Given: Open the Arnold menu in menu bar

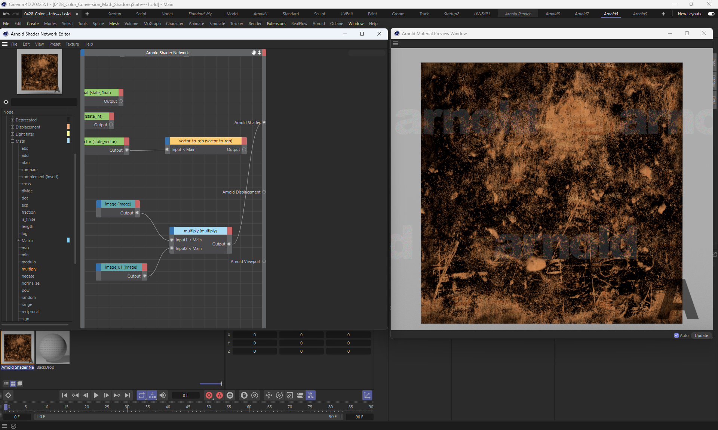Looking at the screenshot, I should tap(318, 24).
